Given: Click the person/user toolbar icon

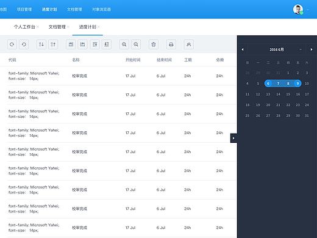Looking at the screenshot, I should point(189,45).
